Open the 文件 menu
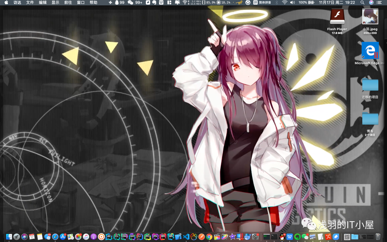Image resolution: width=387 pixels, height=242 pixels. point(30,3)
